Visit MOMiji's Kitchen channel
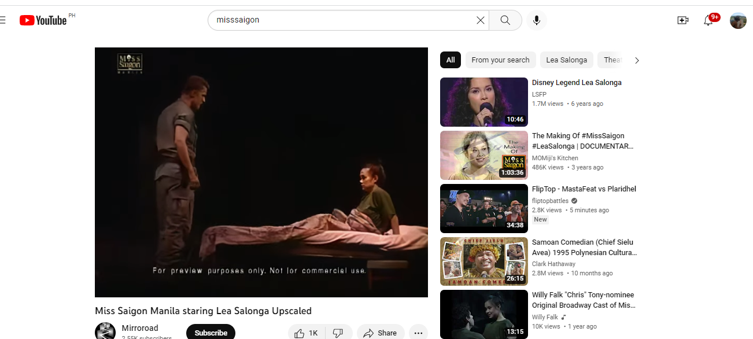Viewport: 753px width, 339px height. click(555, 158)
